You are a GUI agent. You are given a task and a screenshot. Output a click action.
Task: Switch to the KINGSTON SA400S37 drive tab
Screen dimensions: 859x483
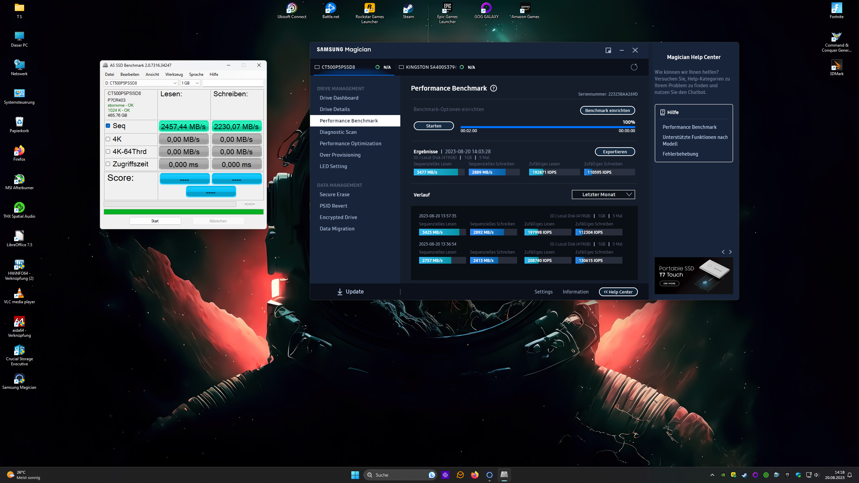[431, 67]
